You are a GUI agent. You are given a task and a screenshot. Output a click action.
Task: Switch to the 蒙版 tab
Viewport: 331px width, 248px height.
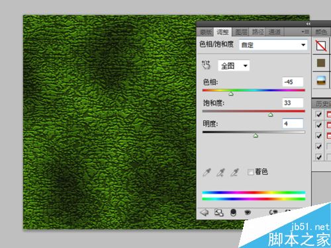205,32
